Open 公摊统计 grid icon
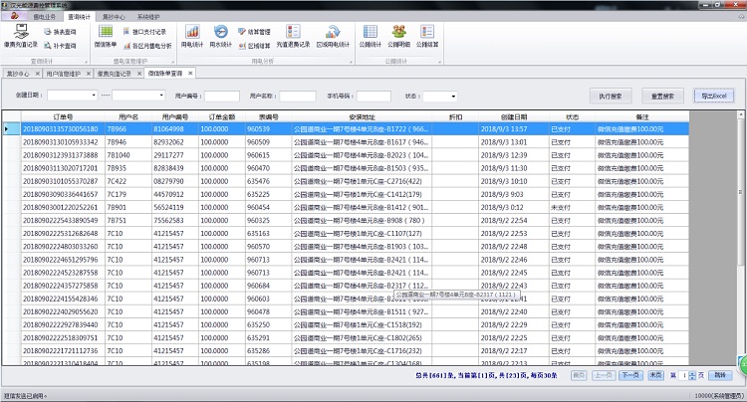The height and width of the screenshot is (402, 747). [x=371, y=36]
